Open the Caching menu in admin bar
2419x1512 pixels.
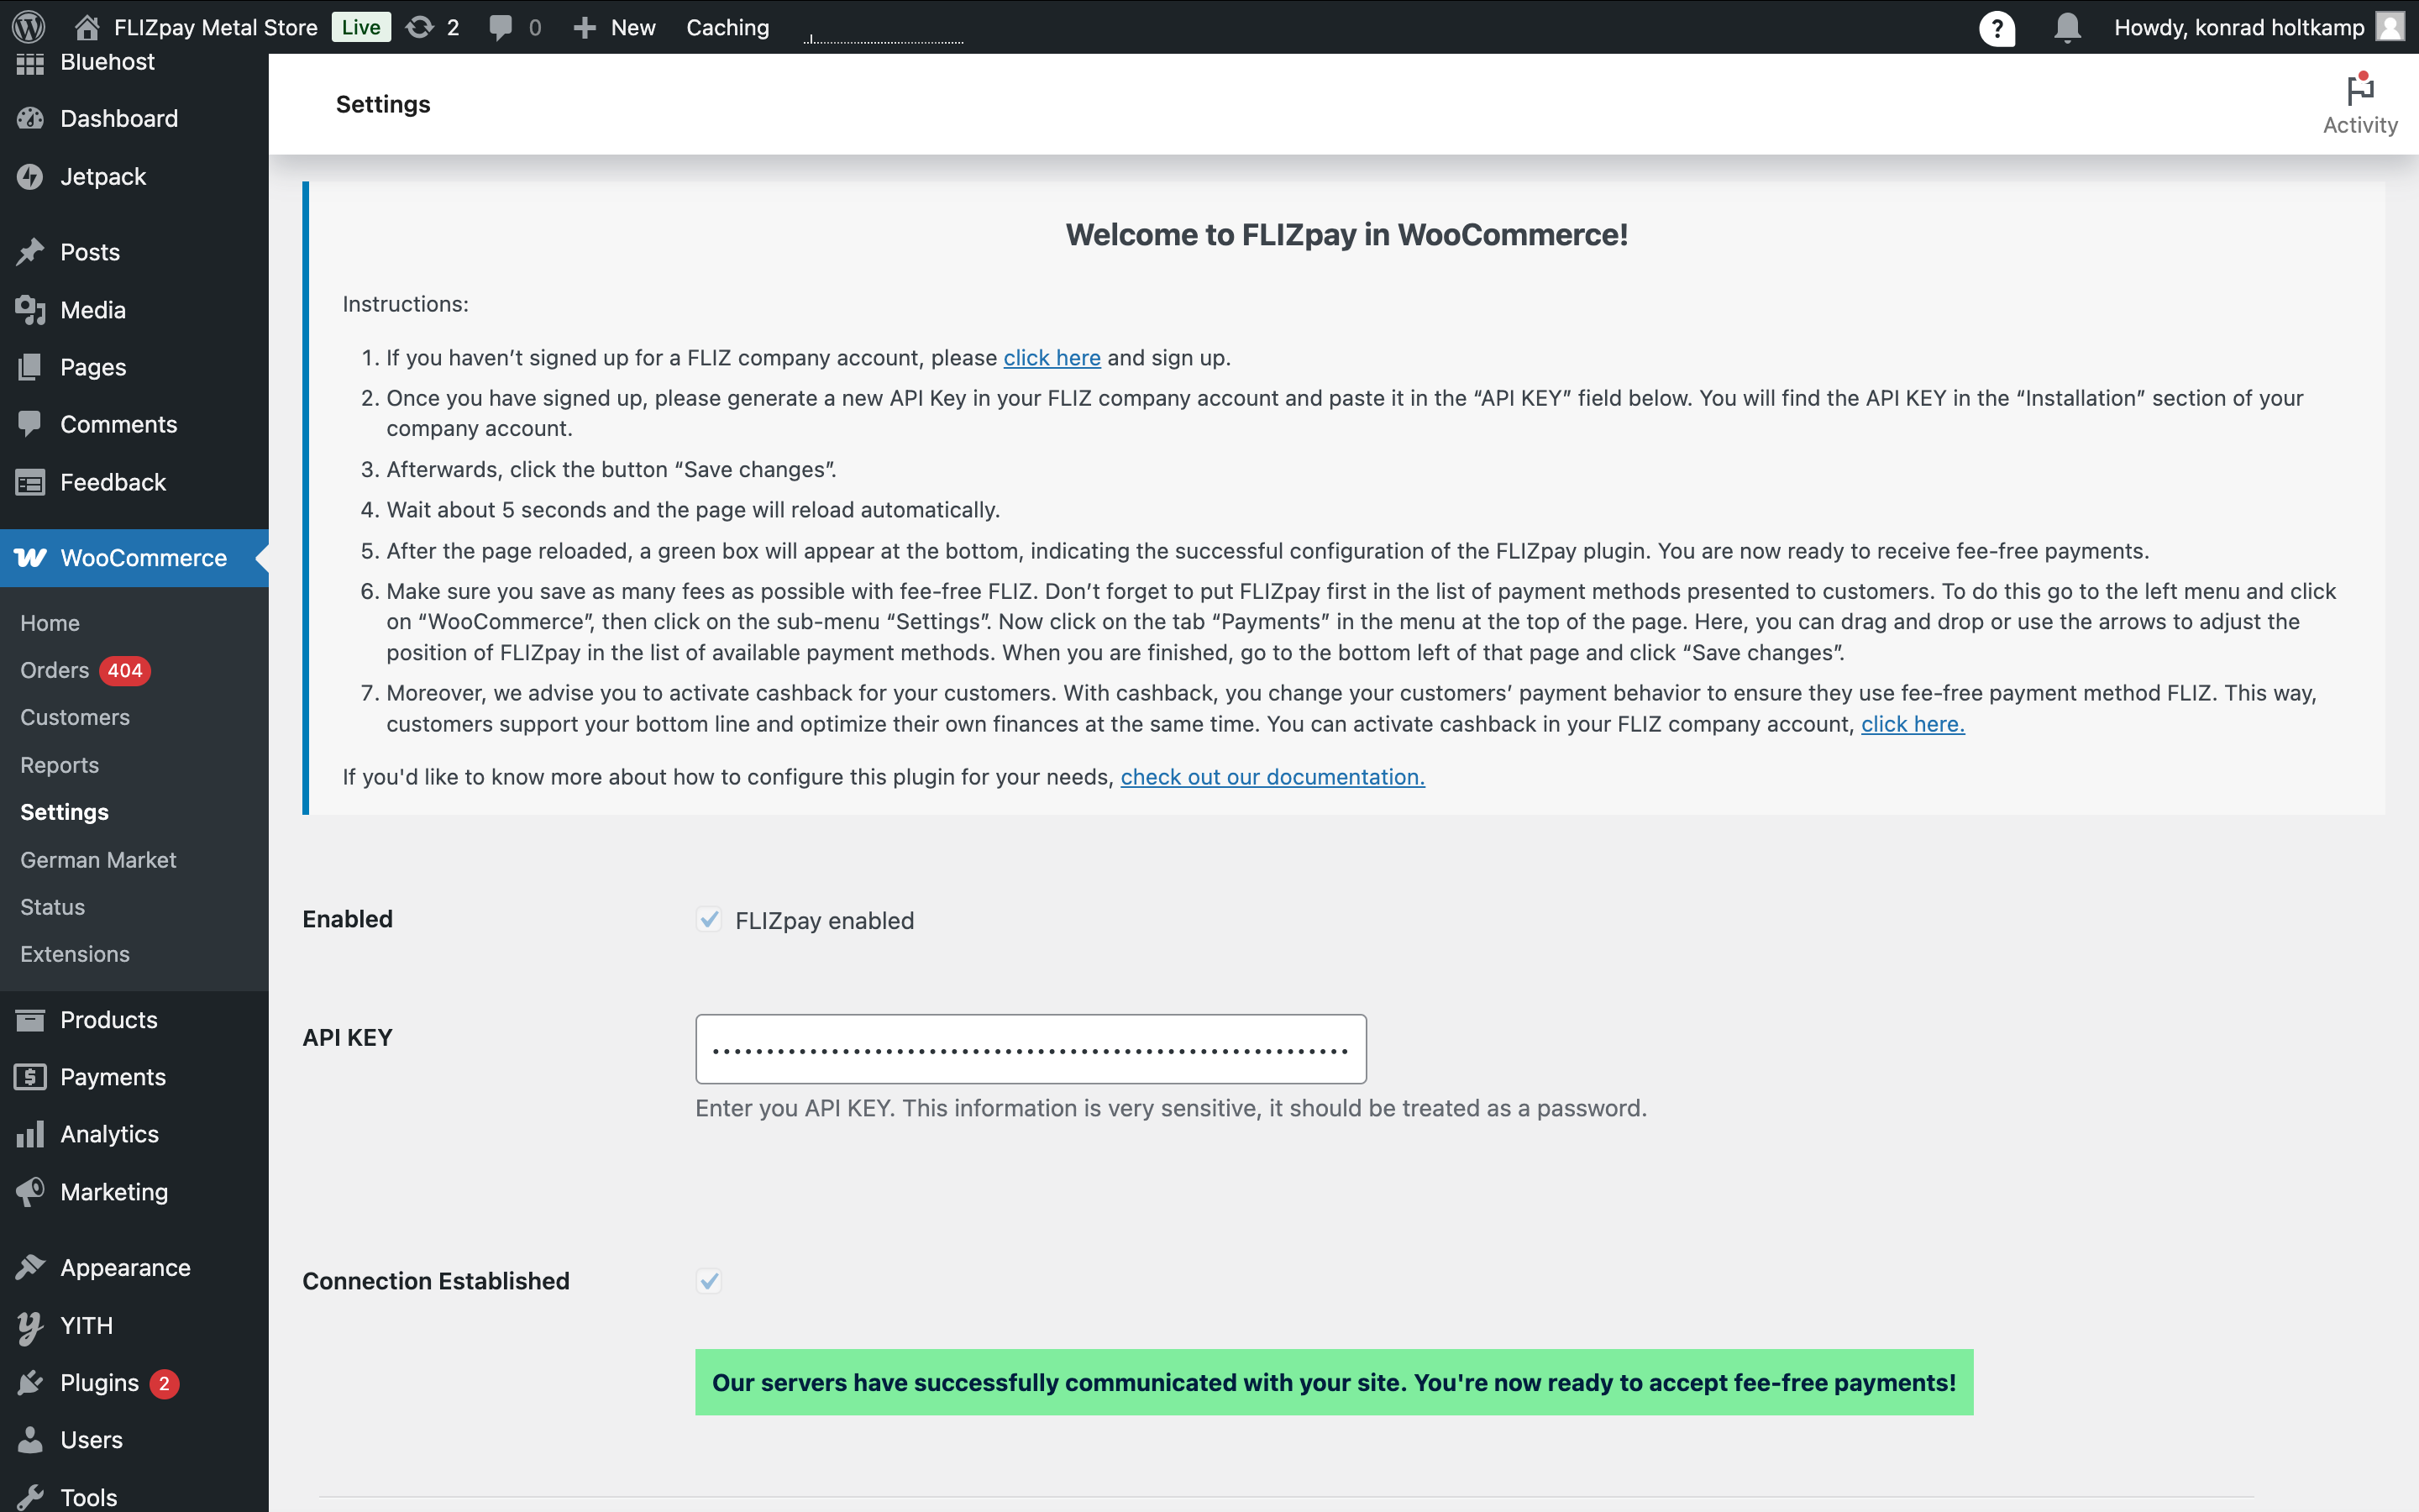point(727,27)
